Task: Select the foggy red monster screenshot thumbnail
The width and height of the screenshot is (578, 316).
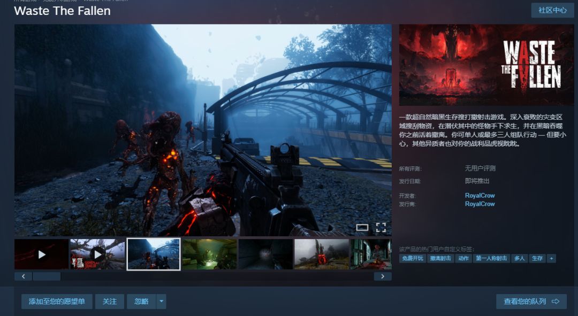Action: tap(322, 254)
